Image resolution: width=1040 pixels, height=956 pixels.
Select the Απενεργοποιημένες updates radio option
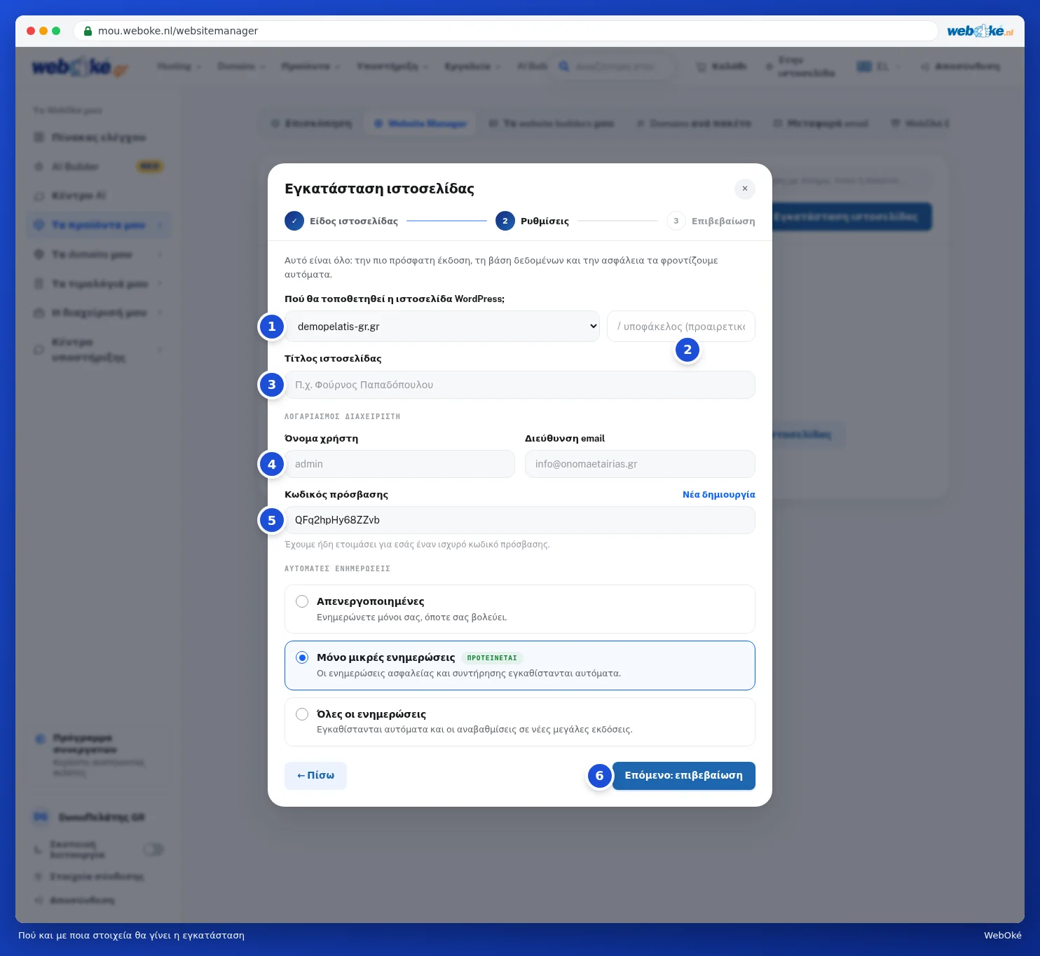(x=302, y=601)
